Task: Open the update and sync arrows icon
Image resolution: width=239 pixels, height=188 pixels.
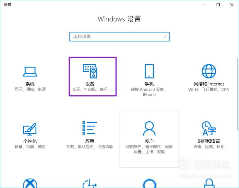Action: pyautogui.click(x=90, y=184)
